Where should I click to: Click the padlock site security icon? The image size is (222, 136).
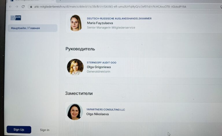(x=30, y=7)
